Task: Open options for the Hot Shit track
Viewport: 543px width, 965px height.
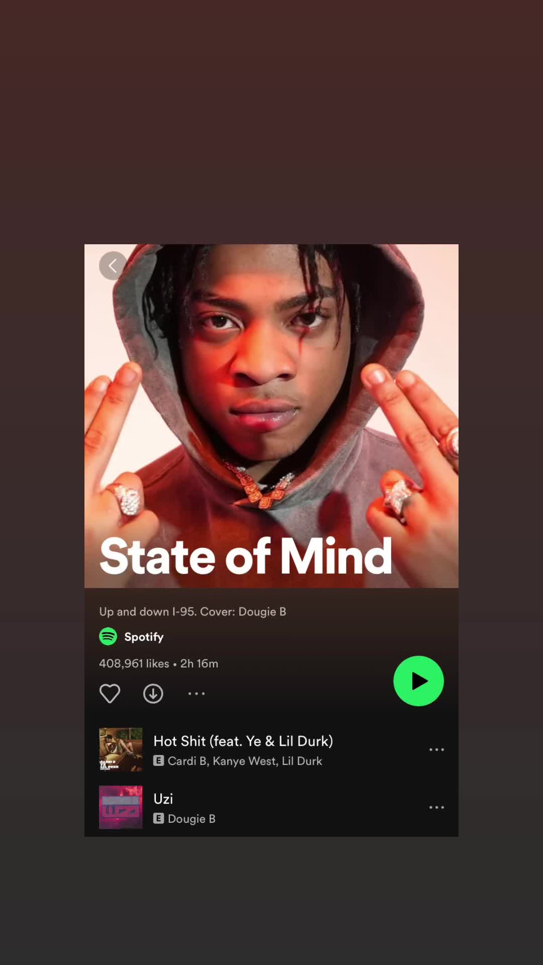Action: [436, 749]
